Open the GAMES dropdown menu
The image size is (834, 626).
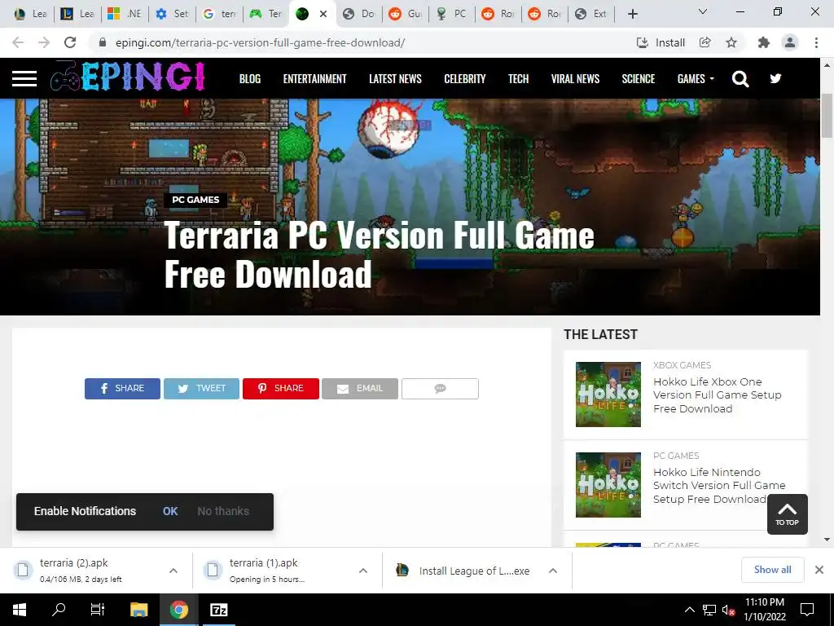pos(696,79)
